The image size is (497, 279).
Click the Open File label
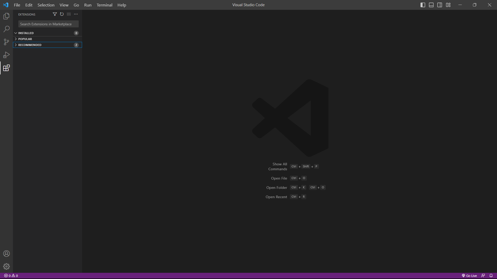coord(279,178)
